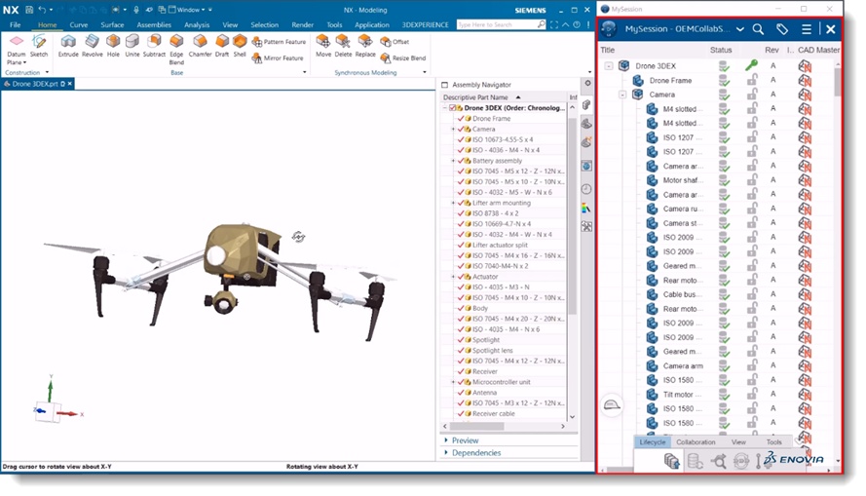Select the Delete face tool

343,46
